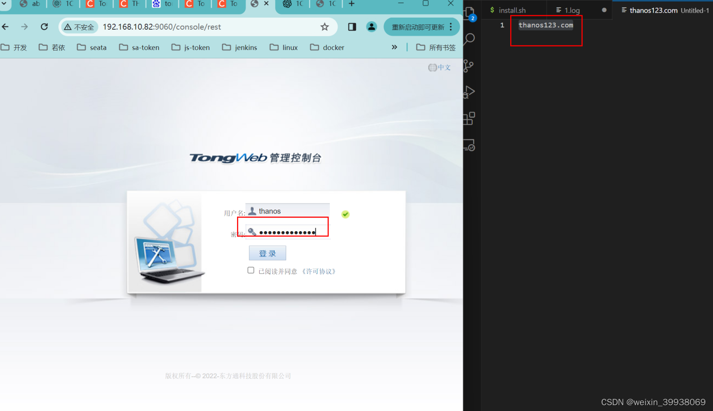Open the browser profile avatar
The height and width of the screenshot is (411, 713).
371,27
